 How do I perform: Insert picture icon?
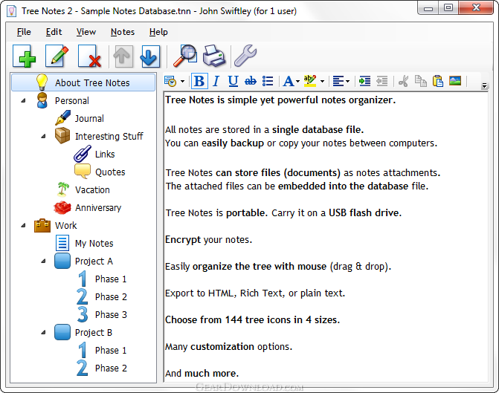[x=455, y=81]
